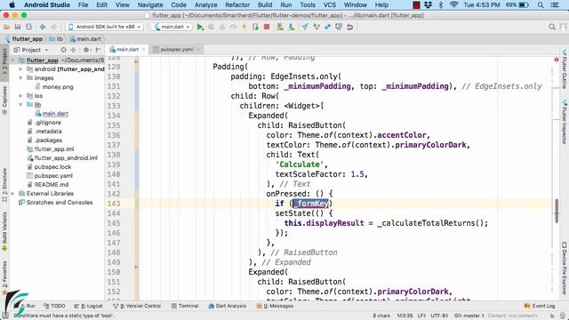Collapse the flutter_app root tree node

coord(13,60)
